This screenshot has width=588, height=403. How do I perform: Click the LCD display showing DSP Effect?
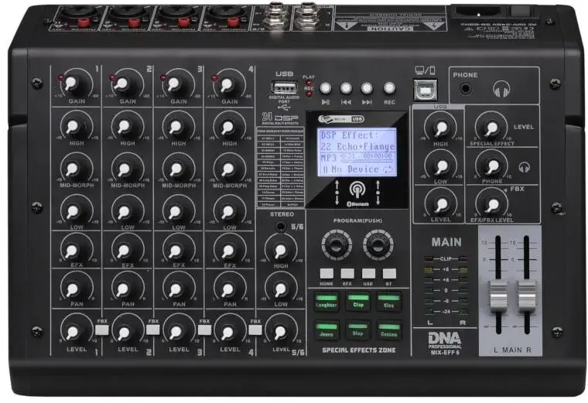click(357, 152)
